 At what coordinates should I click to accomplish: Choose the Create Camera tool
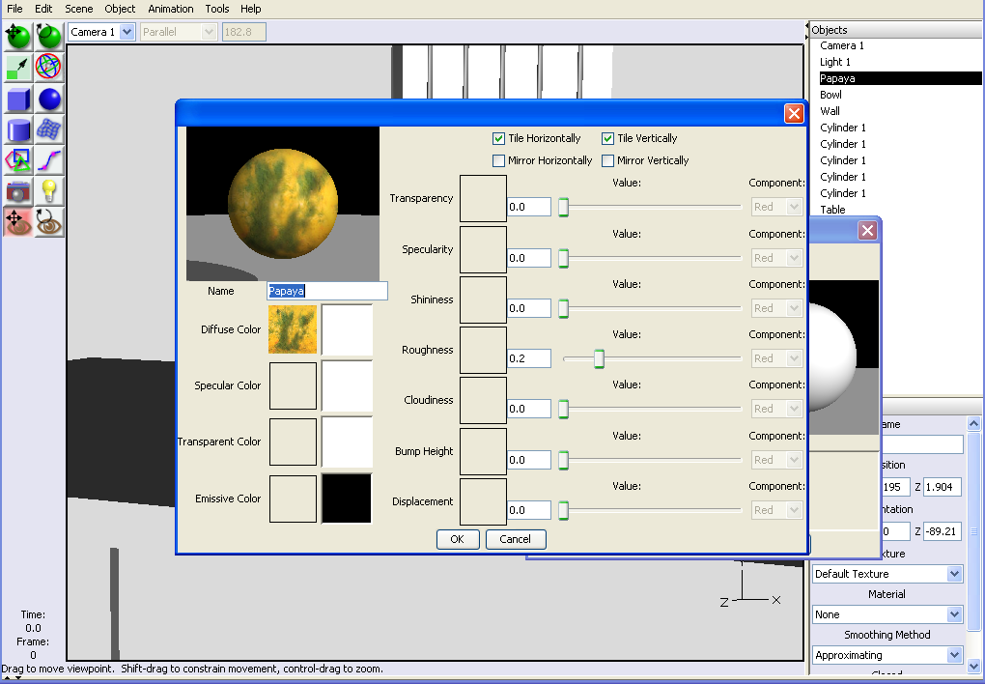tap(18, 191)
